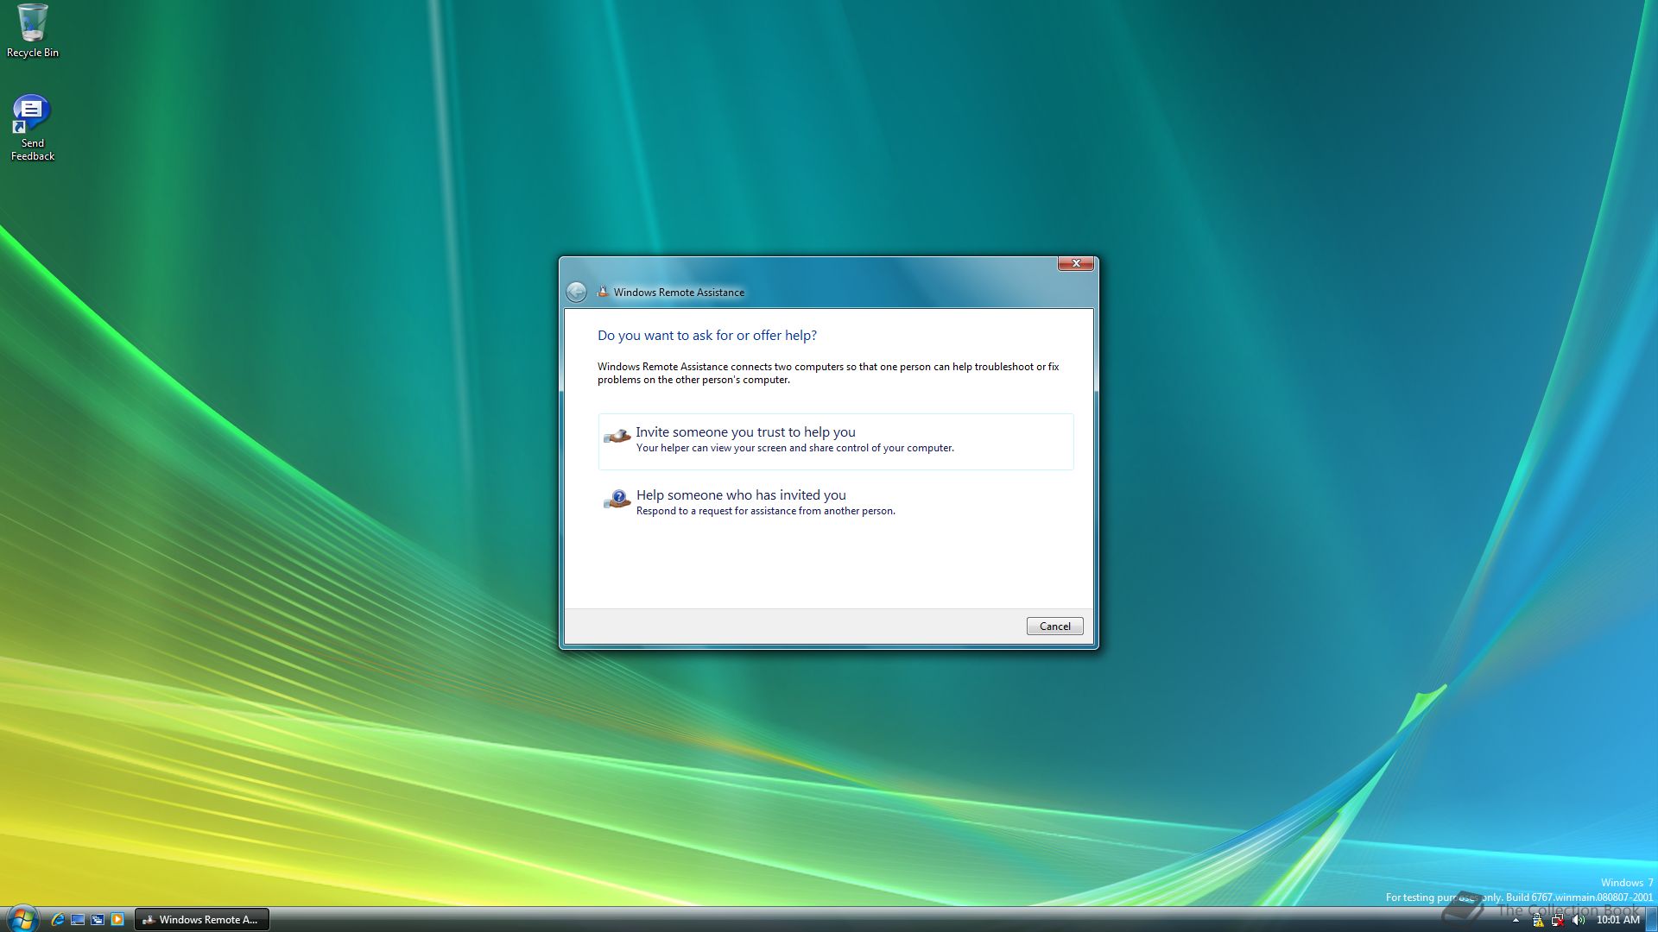Click the volume speaker tray icon

tap(1579, 920)
